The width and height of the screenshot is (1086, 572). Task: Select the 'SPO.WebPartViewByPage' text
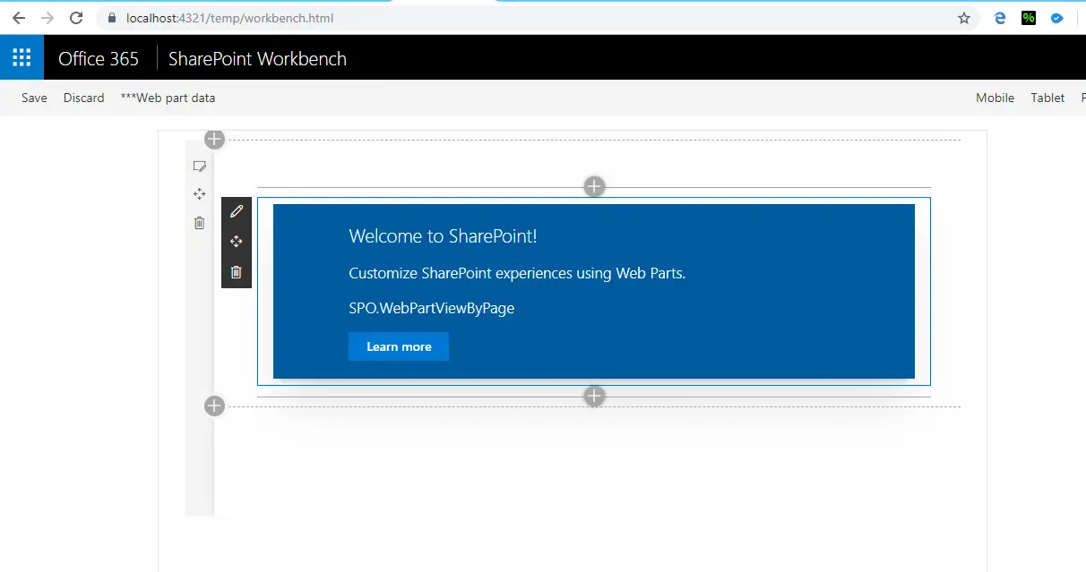point(432,309)
